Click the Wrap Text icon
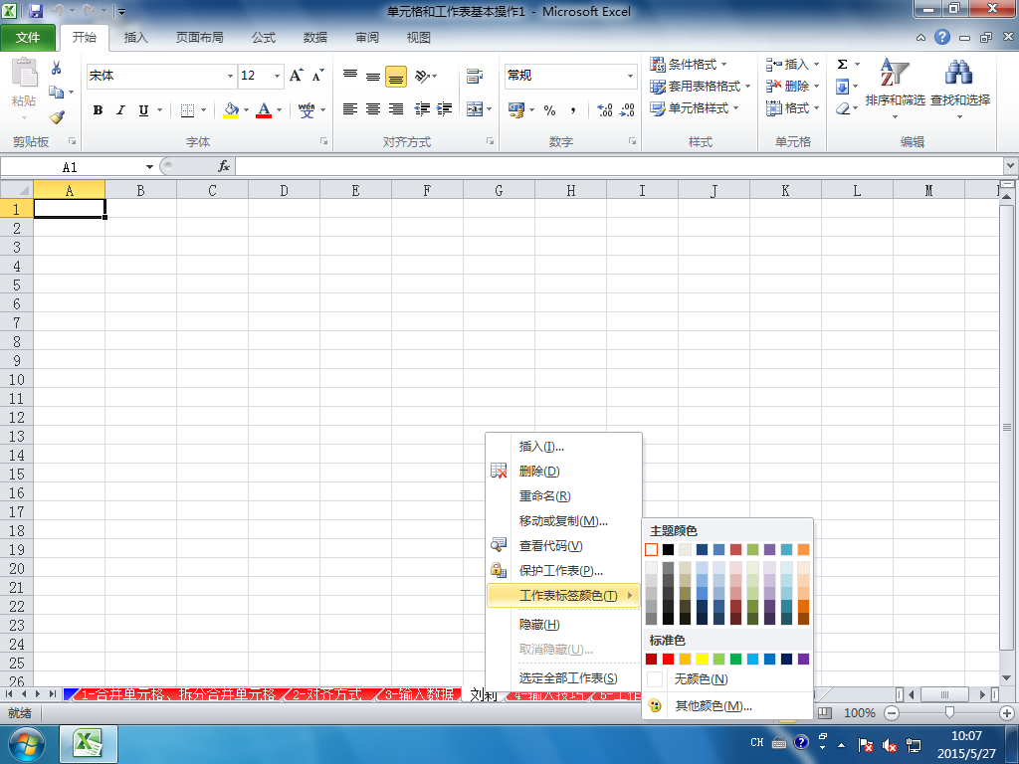1019x764 pixels. pyautogui.click(x=475, y=77)
